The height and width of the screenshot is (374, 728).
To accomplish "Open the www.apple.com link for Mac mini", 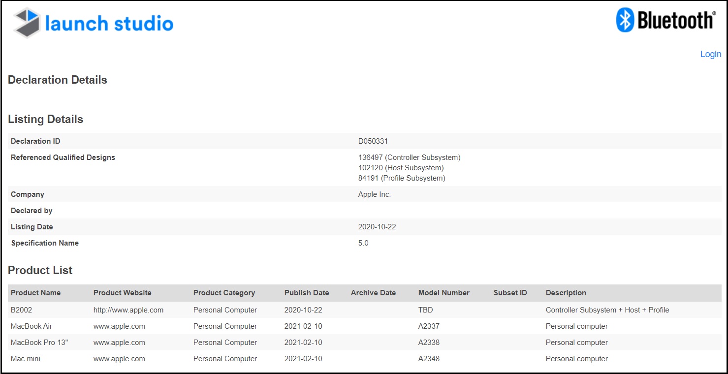I will pyautogui.click(x=119, y=359).
